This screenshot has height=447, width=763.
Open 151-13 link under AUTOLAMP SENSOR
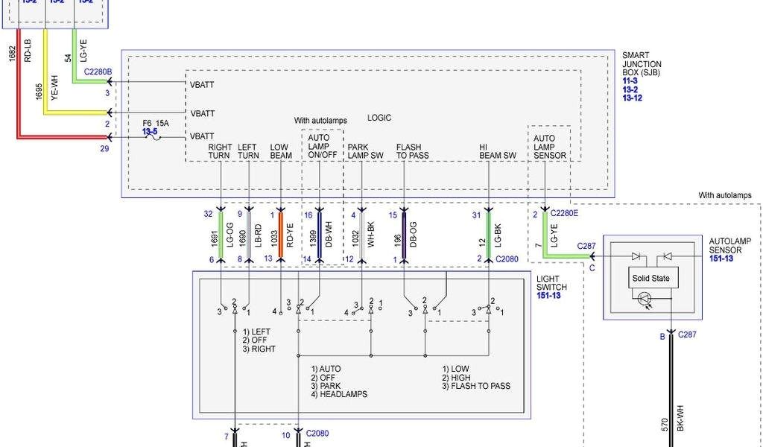[x=723, y=259]
